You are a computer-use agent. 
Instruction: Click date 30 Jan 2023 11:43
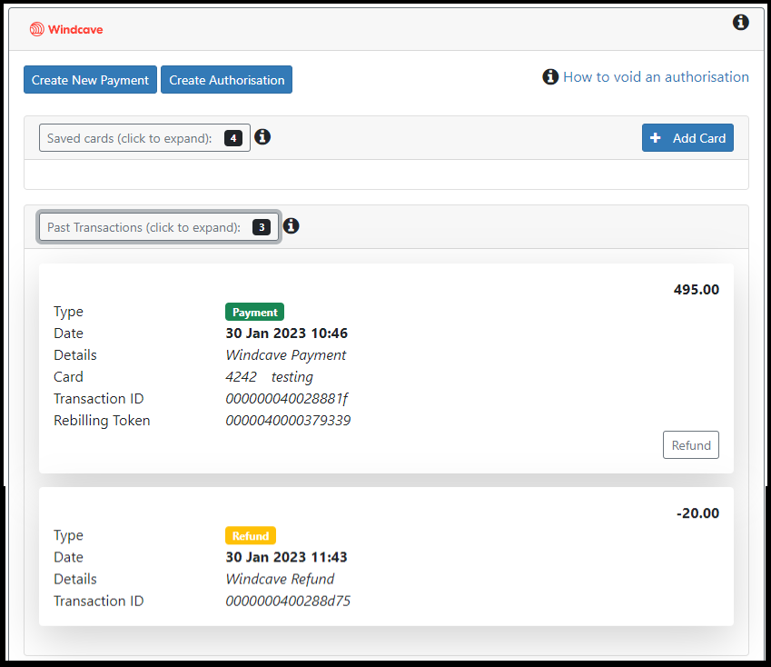(287, 557)
